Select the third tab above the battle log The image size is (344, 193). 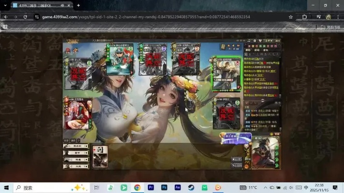[x=266, y=50]
